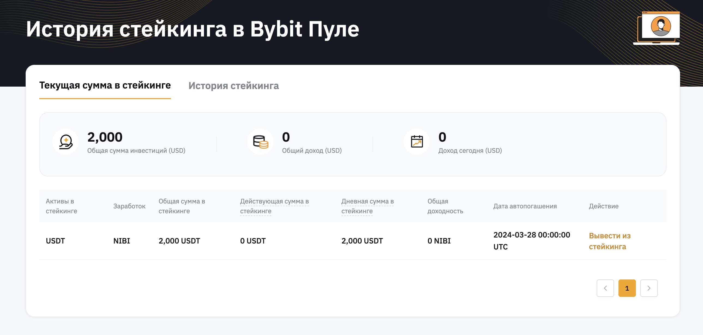Click the 'Действующая сумма в стейкинге' column header

(x=274, y=206)
